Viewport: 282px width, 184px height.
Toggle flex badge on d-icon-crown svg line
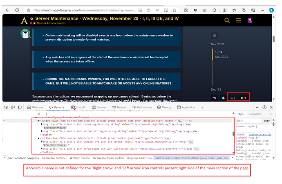(188, 124)
